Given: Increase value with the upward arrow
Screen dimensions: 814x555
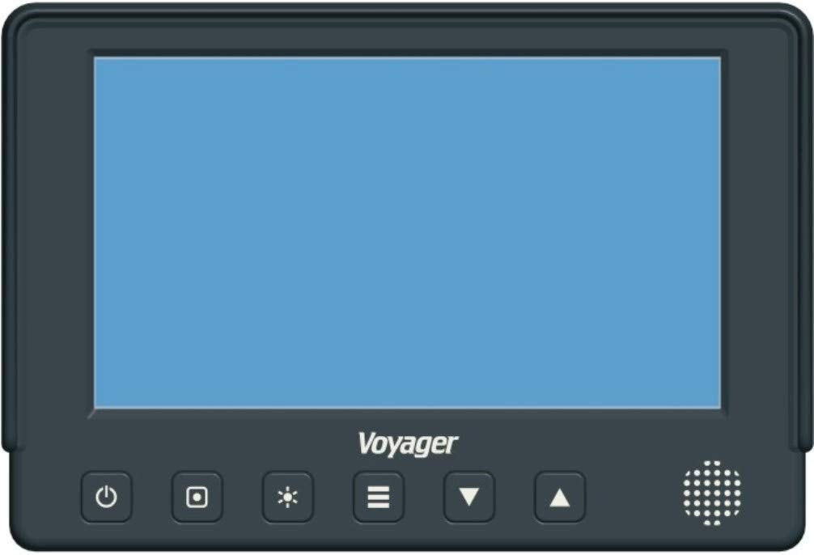Looking at the screenshot, I should point(560,497).
